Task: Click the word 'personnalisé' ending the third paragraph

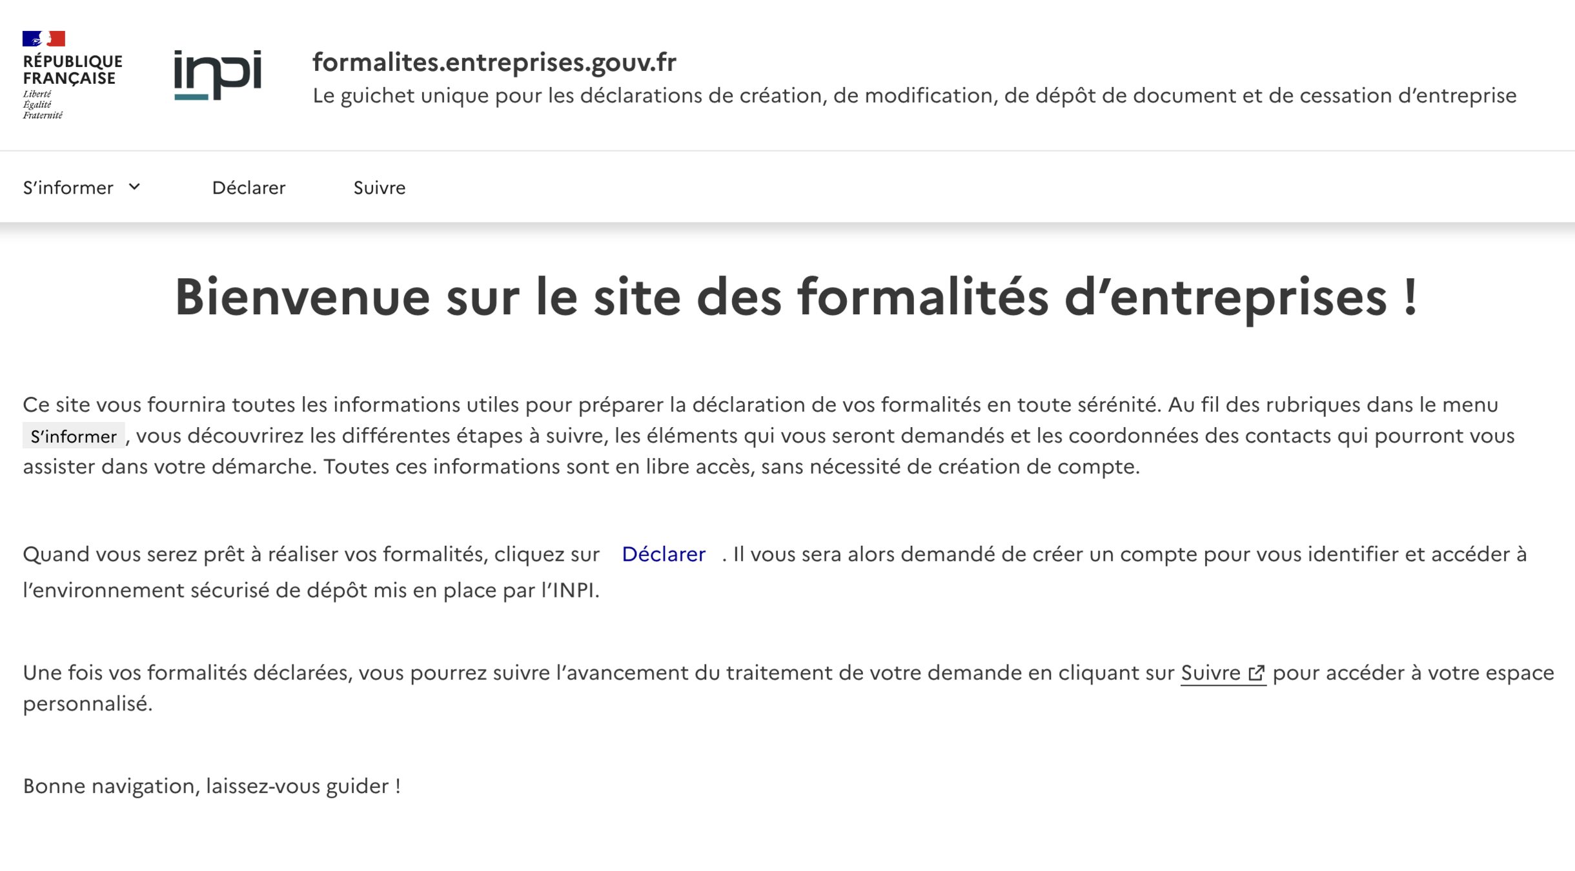Action: 86,704
